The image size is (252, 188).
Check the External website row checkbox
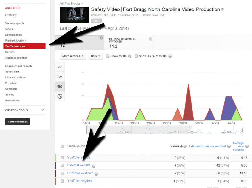62,165
